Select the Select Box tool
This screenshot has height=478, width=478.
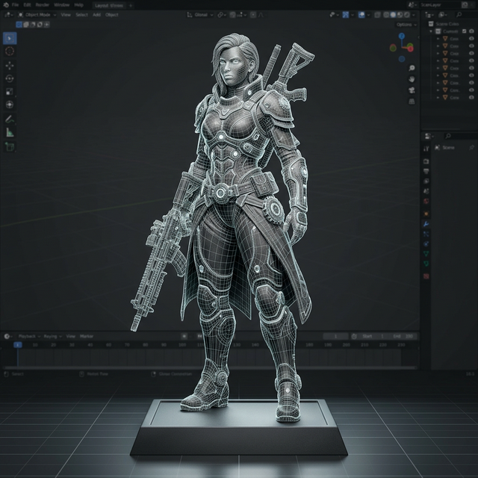pos(10,38)
